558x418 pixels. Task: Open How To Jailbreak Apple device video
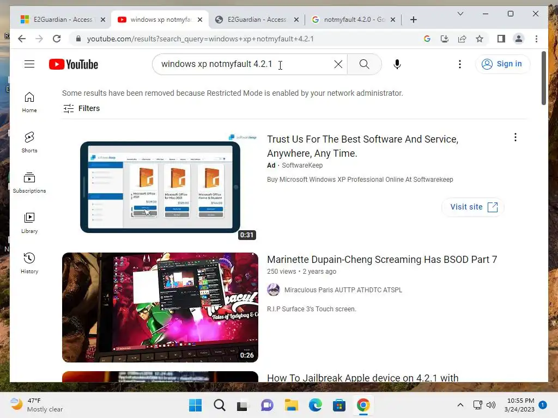tap(362, 378)
